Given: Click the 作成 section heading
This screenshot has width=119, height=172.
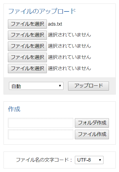Looking at the screenshot, I should pos(14,109).
